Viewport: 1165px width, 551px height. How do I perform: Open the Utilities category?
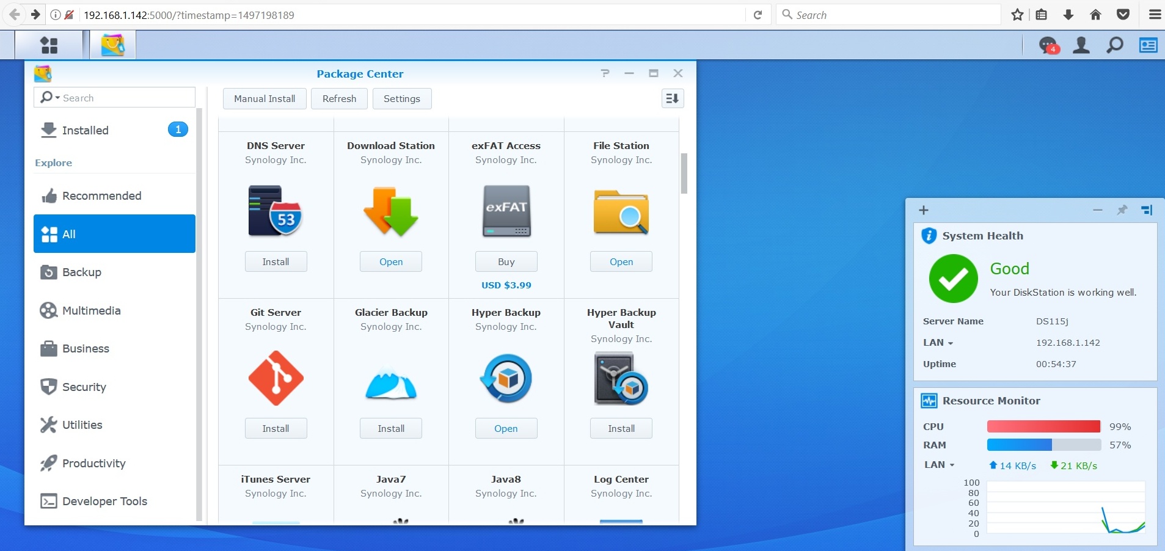point(114,425)
